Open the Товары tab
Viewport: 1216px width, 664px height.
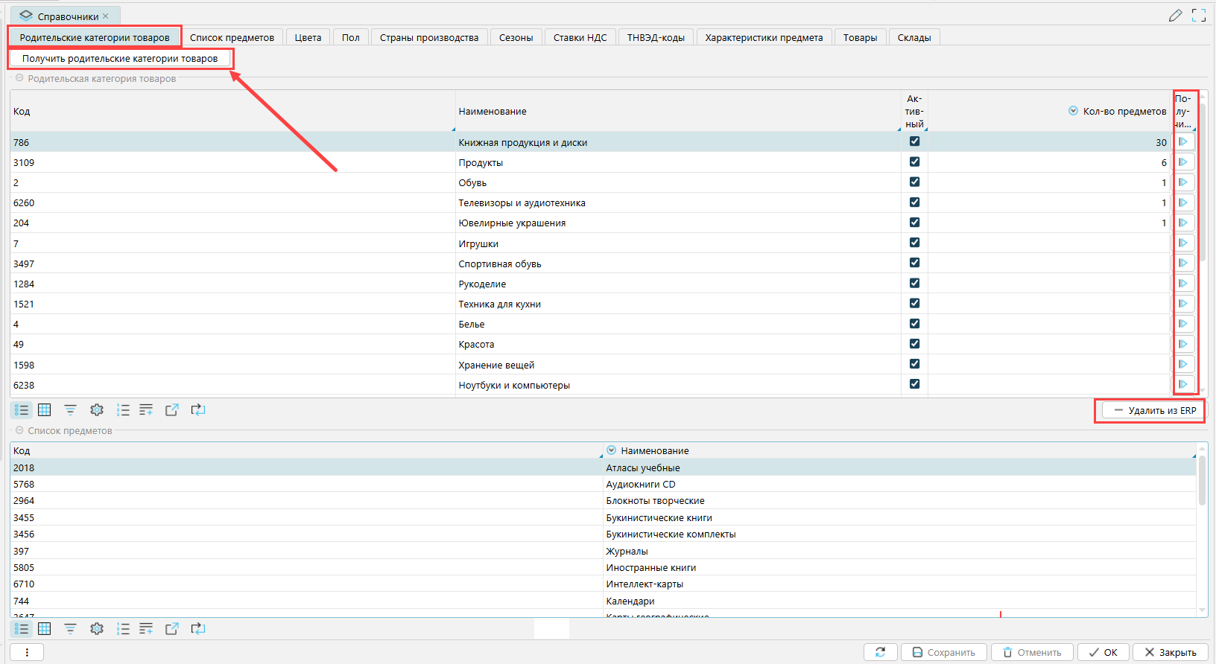860,37
